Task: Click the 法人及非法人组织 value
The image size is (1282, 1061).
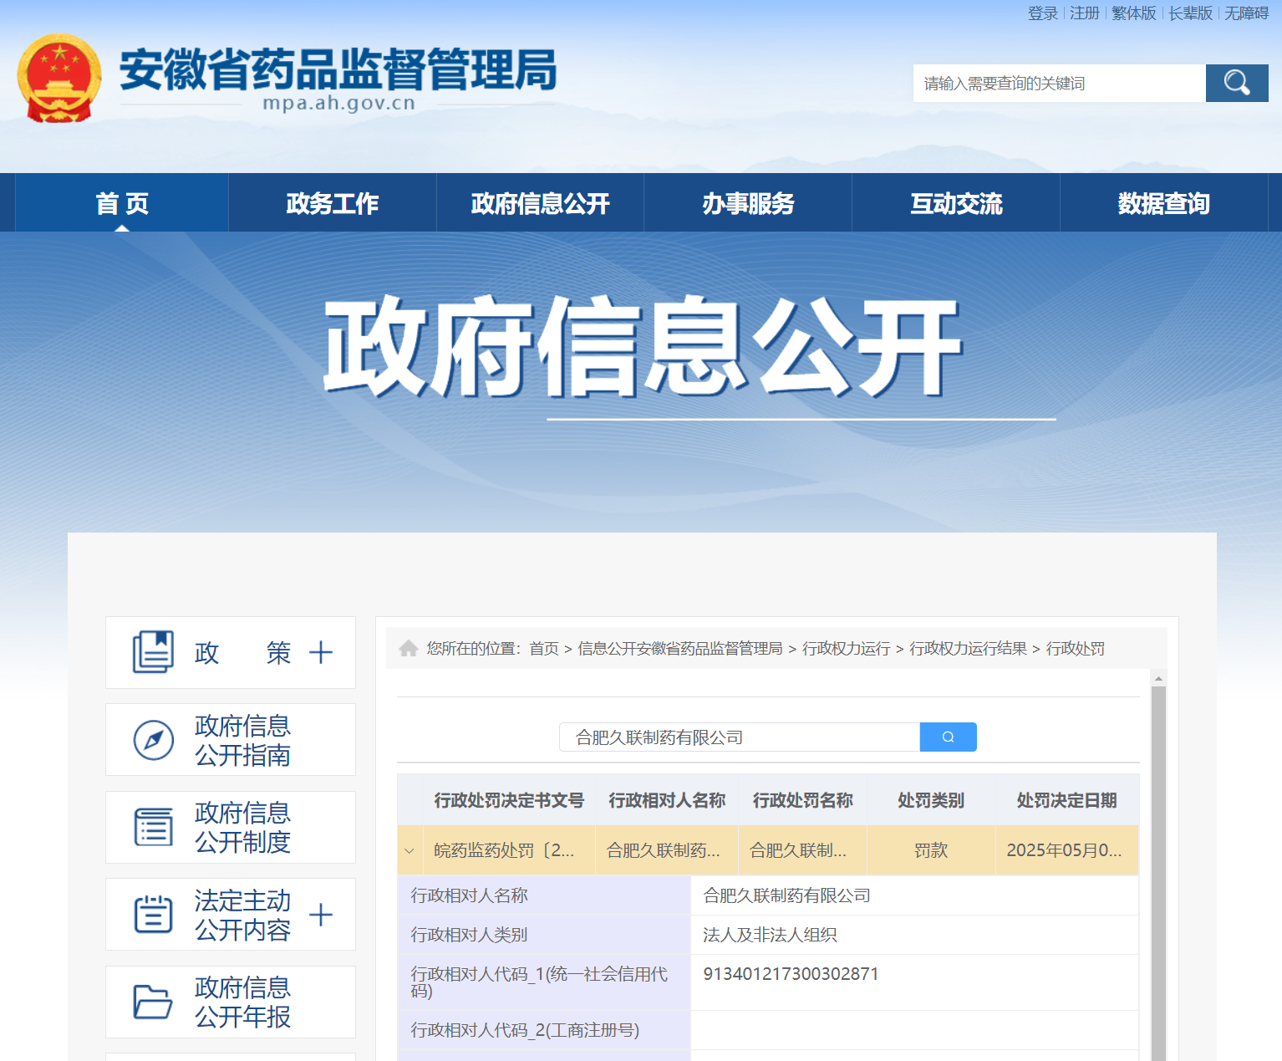Action: [770, 935]
